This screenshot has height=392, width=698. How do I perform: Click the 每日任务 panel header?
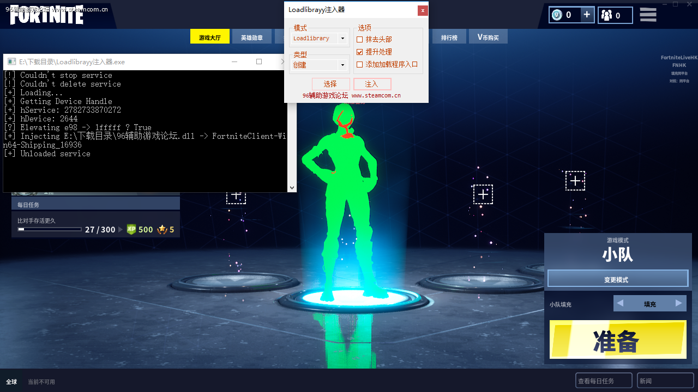[x=95, y=204]
